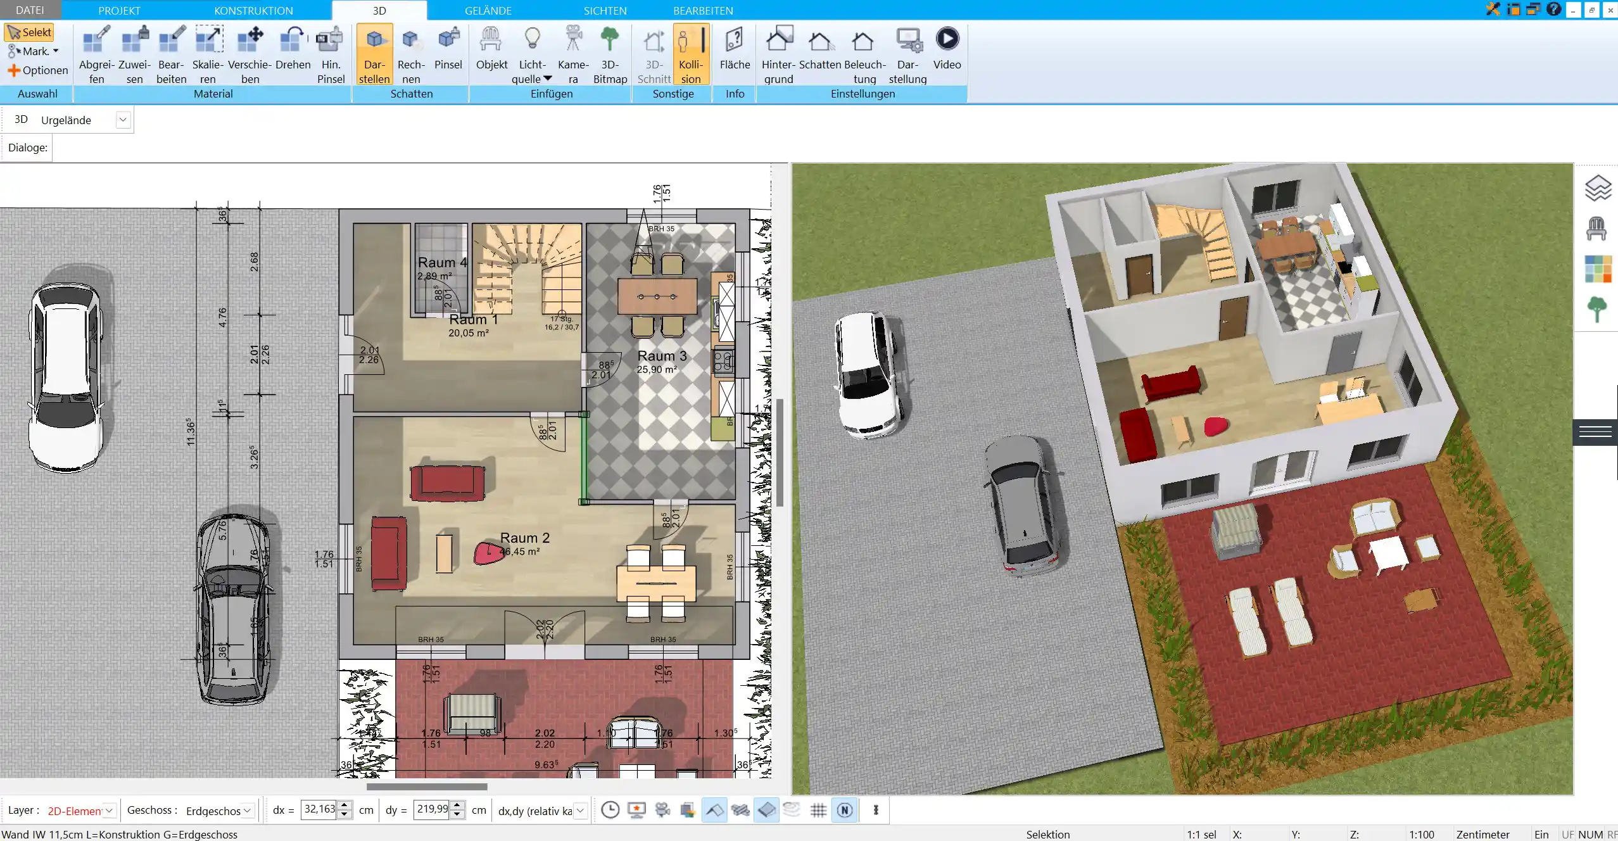Start Video playback tool

coord(947,47)
